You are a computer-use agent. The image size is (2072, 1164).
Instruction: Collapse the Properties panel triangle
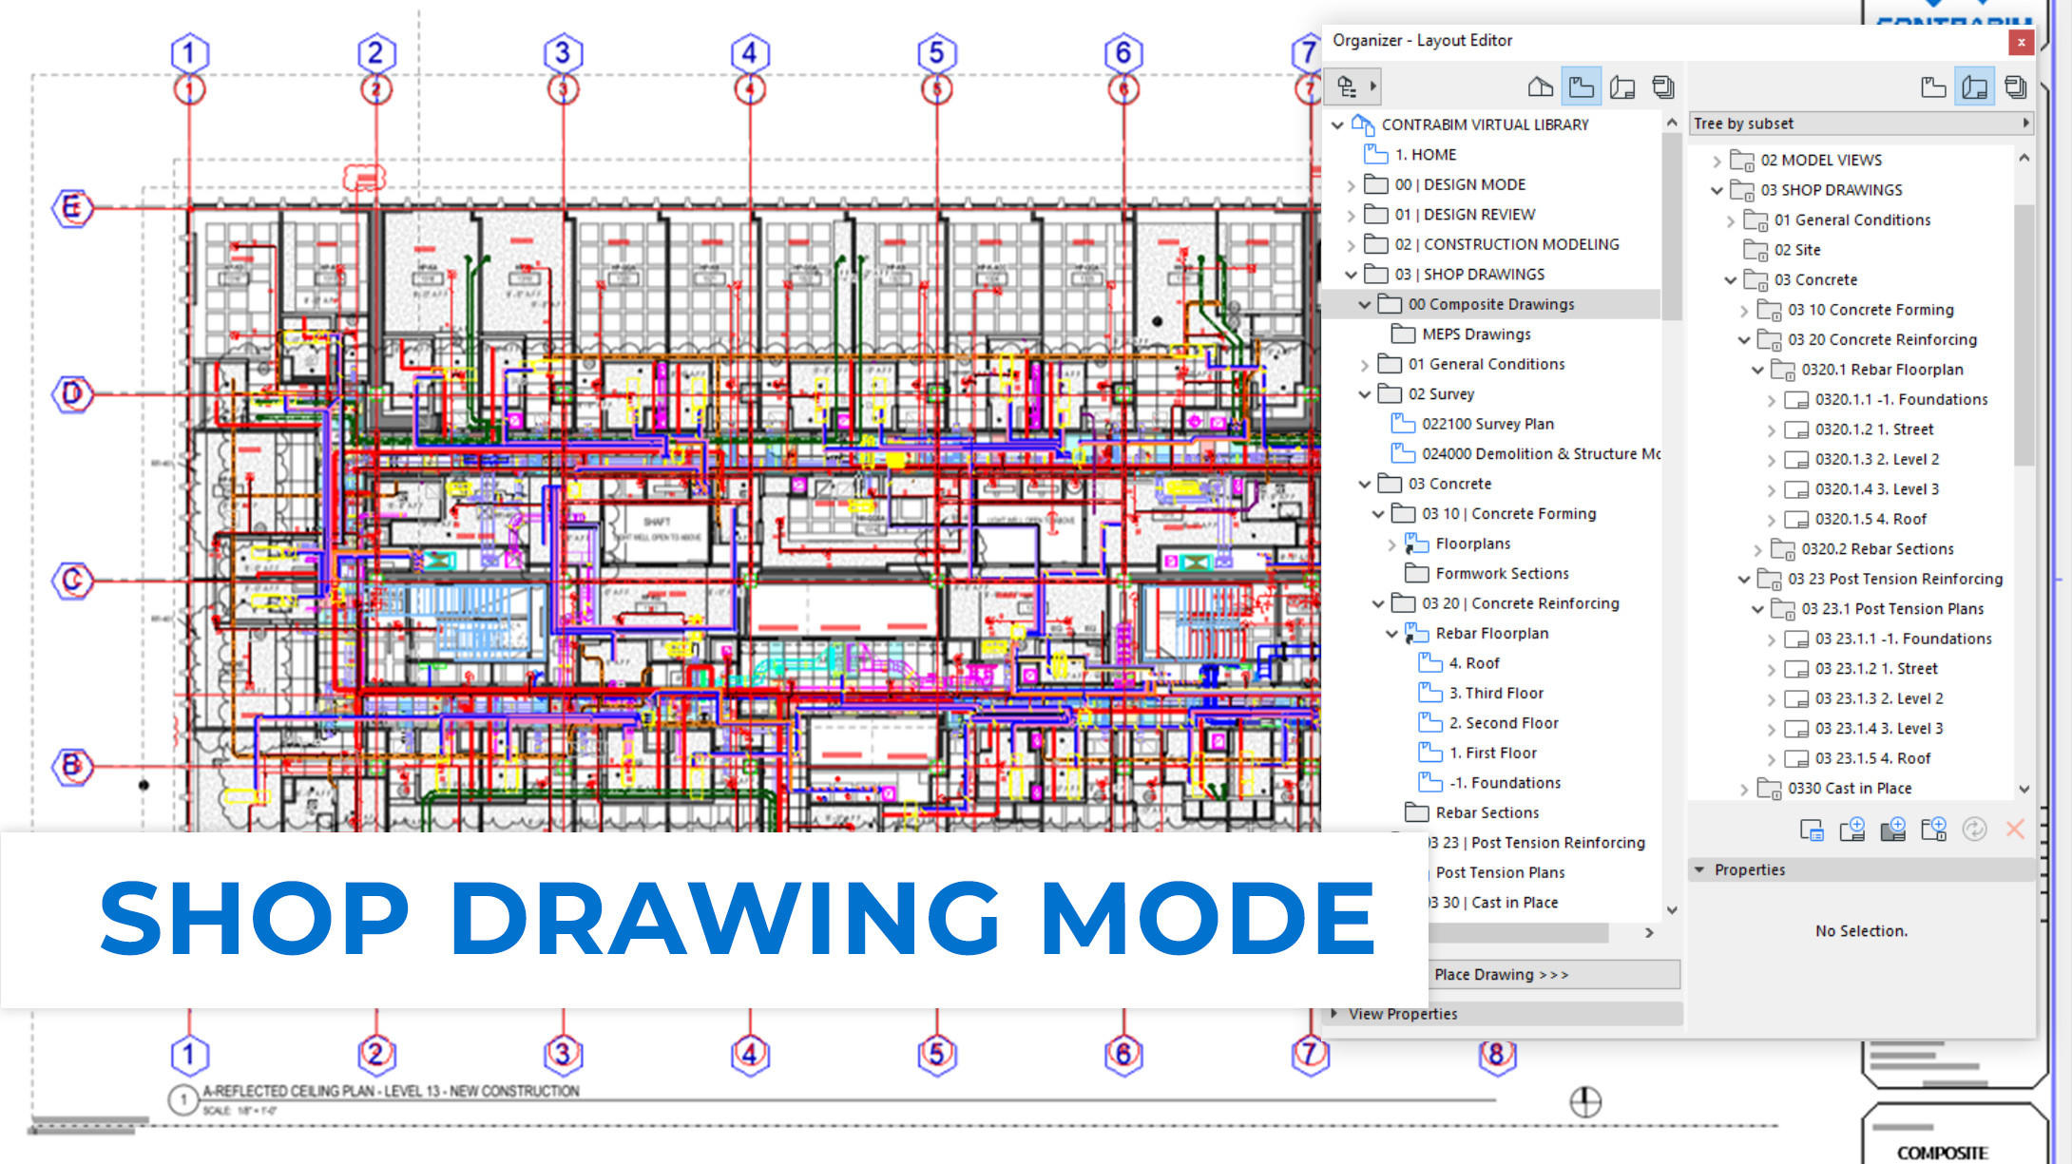point(1699,869)
